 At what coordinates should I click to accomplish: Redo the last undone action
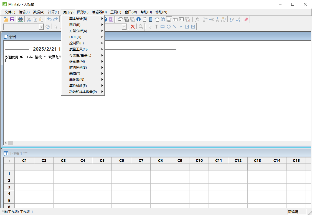(55, 19)
